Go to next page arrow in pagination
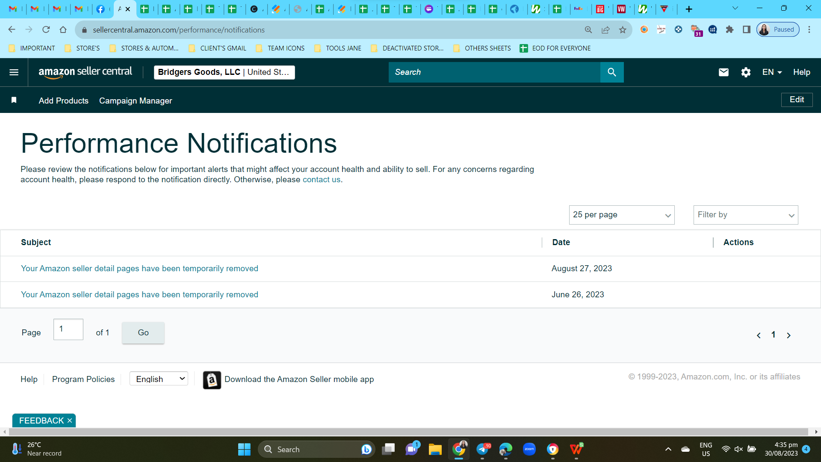821x462 pixels. click(x=789, y=335)
